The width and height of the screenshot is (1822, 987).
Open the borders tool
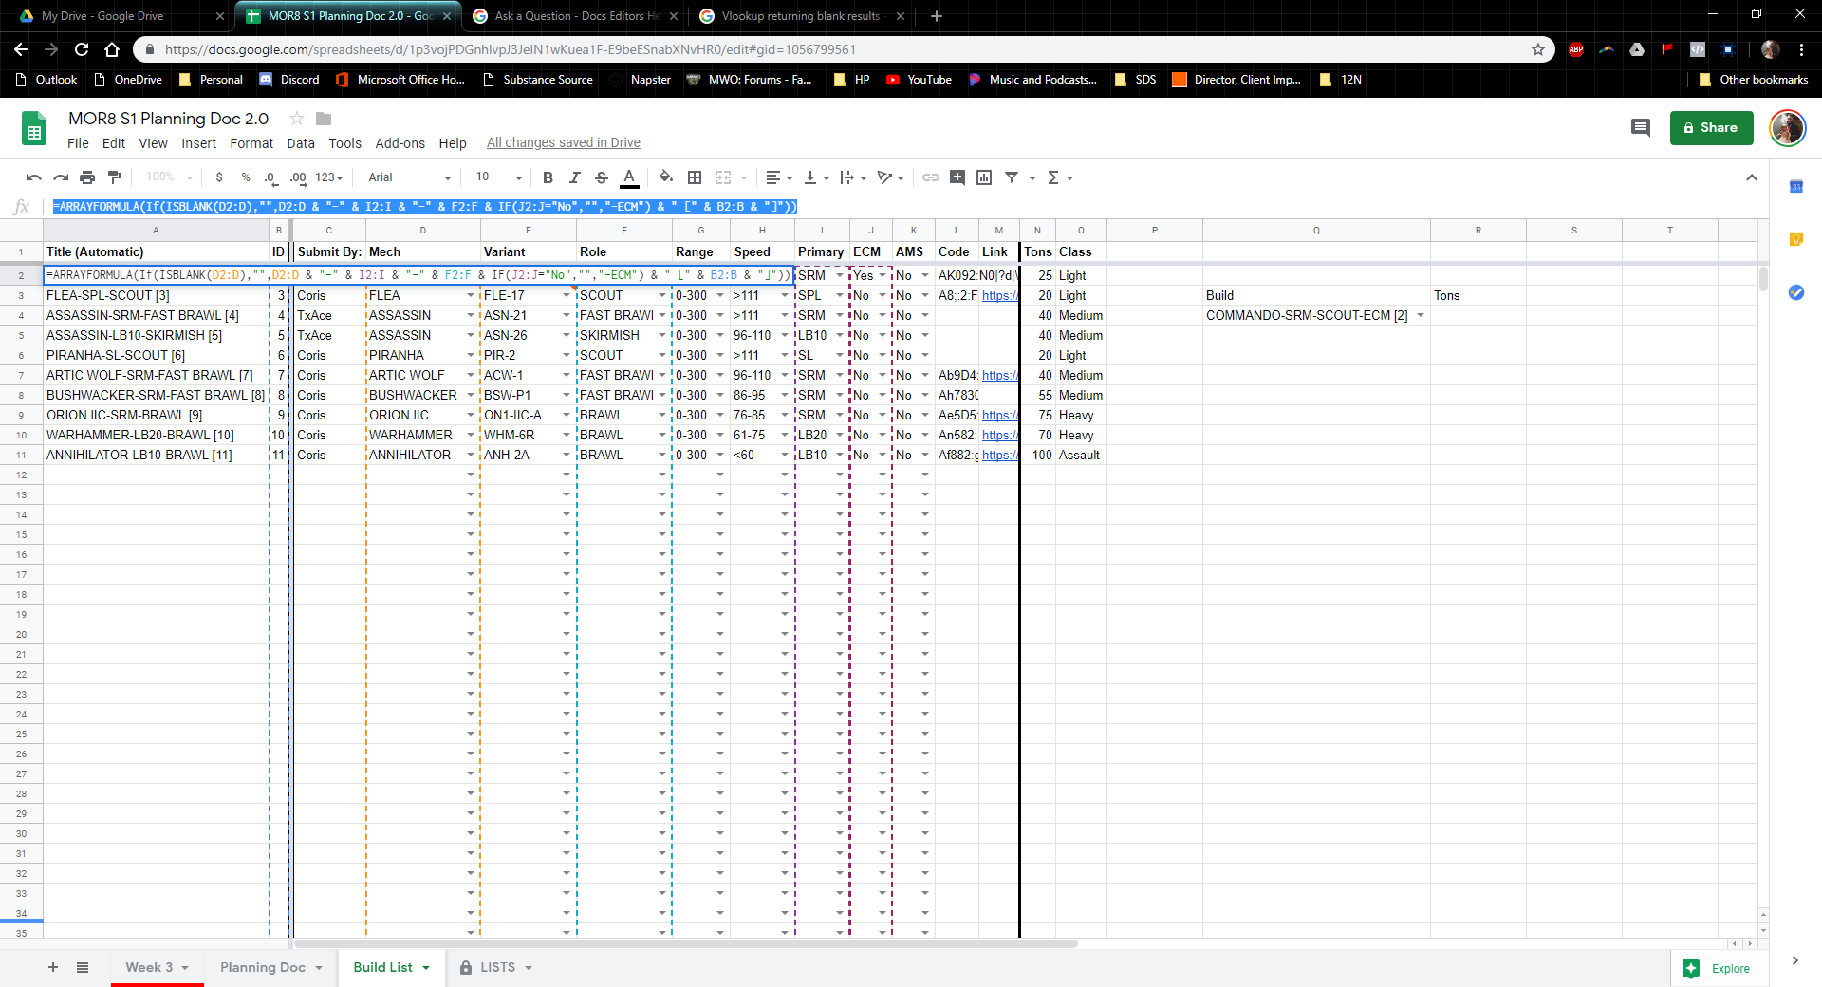(695, 177)
